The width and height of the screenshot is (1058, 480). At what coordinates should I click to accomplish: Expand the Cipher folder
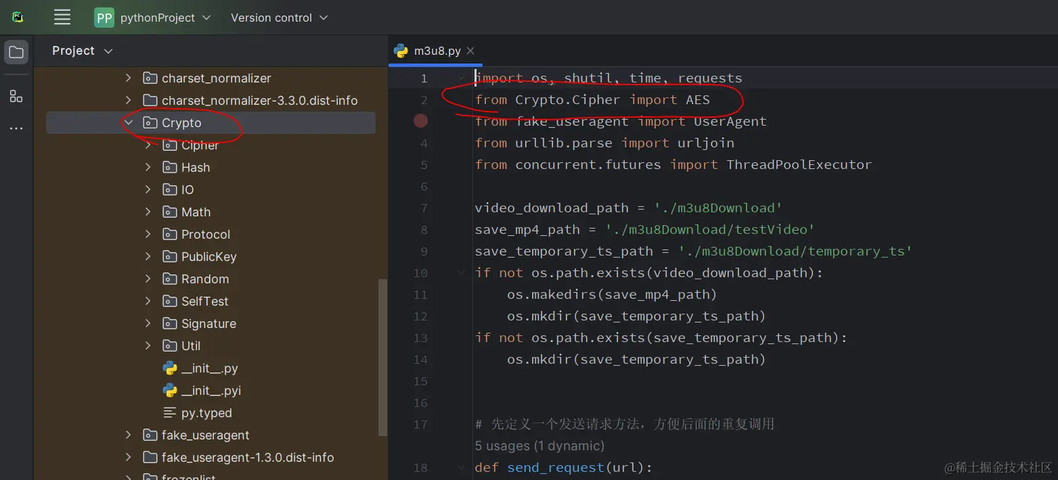[x=148, y=145]
